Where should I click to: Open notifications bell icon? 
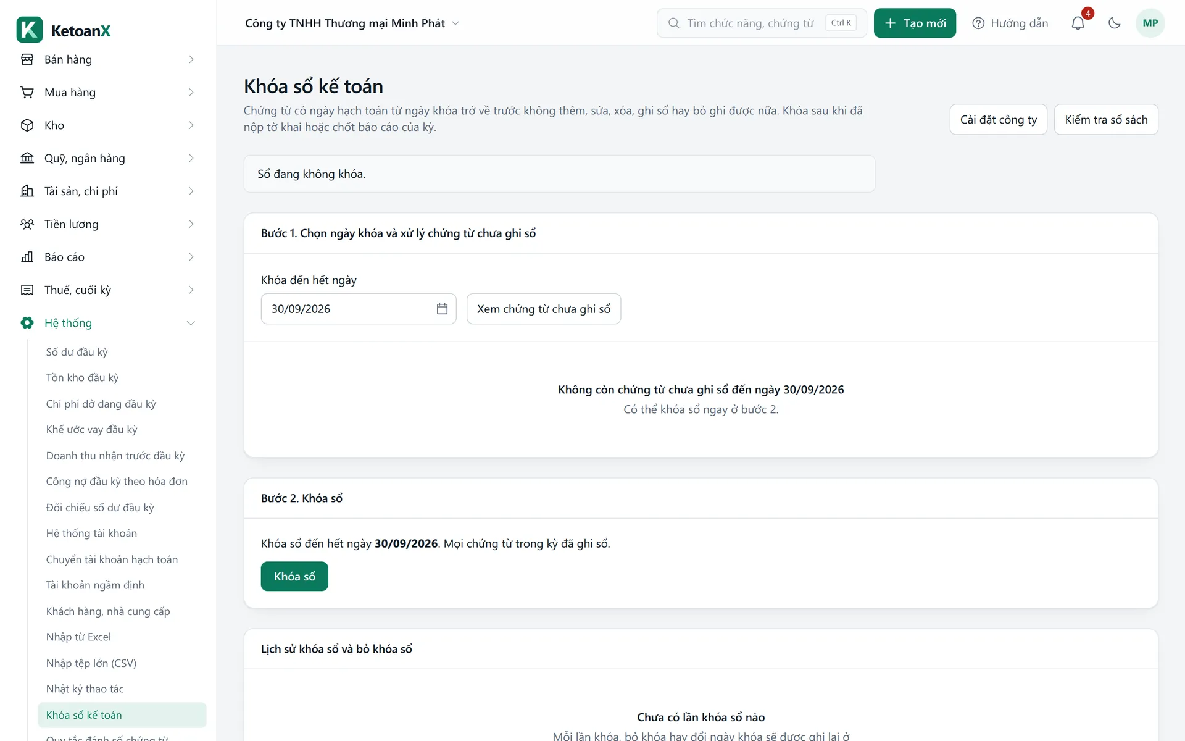[x=1078, y=23]
